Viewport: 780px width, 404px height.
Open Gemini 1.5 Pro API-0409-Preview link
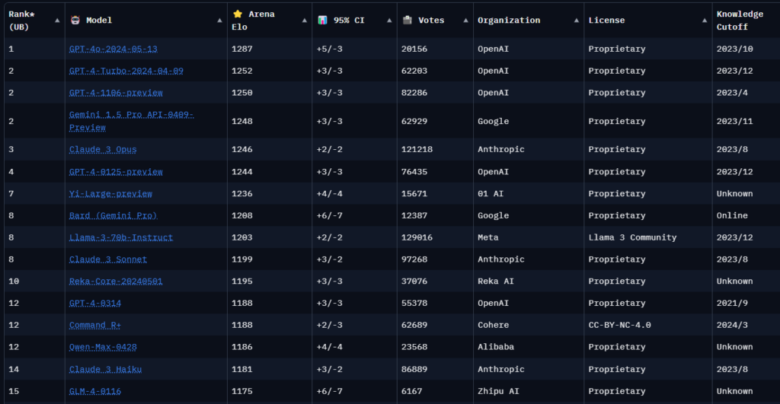131,121
